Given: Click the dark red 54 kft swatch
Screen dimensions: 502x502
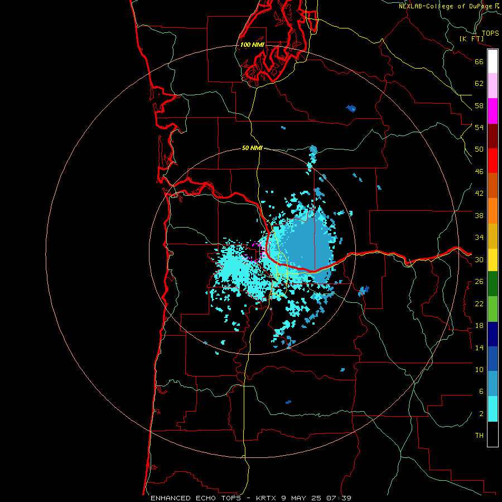Looking at the screenshot, I should pyautogui.click(x=493, y=136).
